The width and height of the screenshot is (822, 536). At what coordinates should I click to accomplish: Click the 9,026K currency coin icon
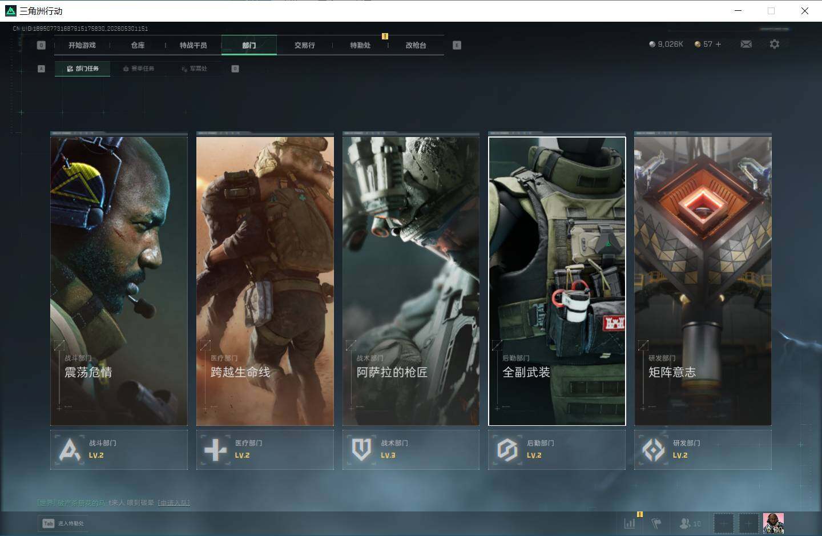point(652,44)
